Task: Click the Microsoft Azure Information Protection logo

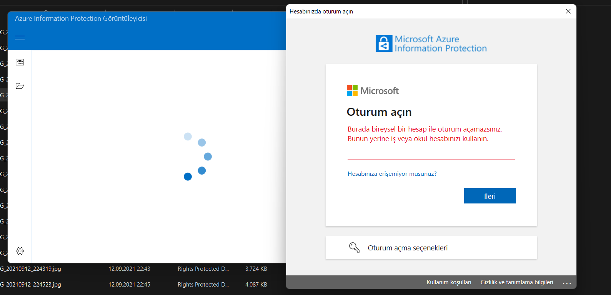Action: click(431, 43)
